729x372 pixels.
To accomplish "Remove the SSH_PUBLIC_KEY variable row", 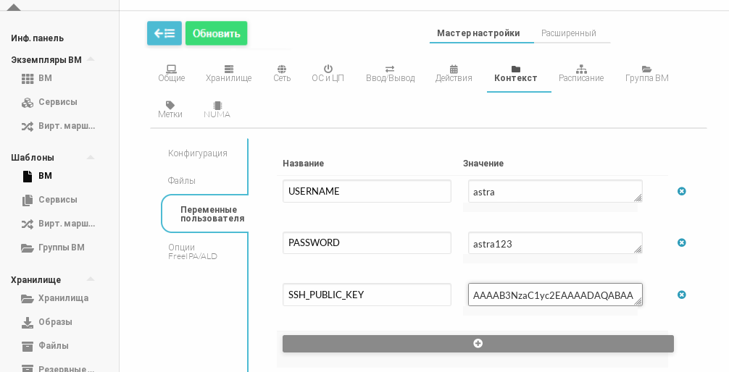I will [681, 295].
